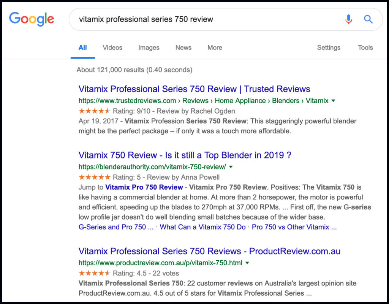Switch to the Images tab
Viewport: 389px width, 304px height.
[149, 47]
